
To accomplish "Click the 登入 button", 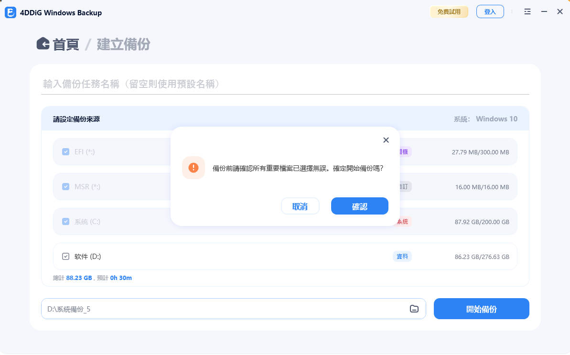I will pos(490,11).
